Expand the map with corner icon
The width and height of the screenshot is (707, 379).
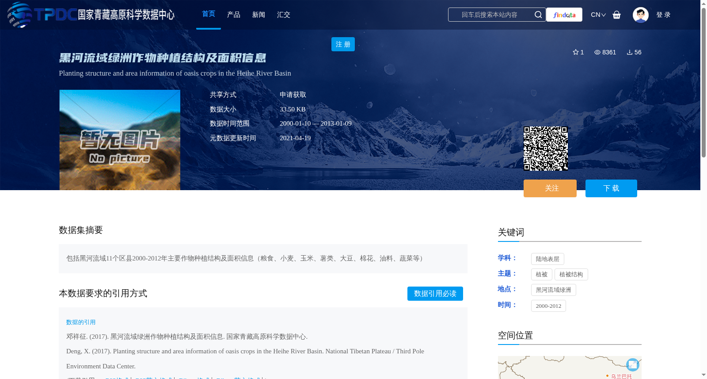point(633,364)
